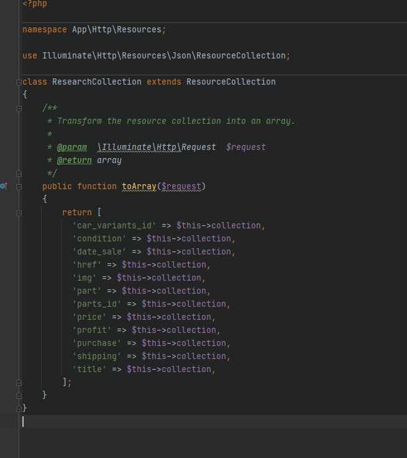Click the <?php opening tag

(35, 4)
